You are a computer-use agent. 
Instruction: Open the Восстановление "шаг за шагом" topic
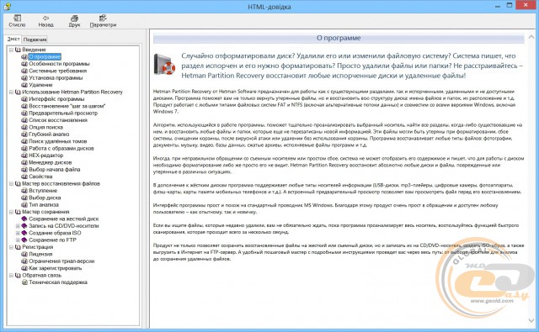coord(67,106)
